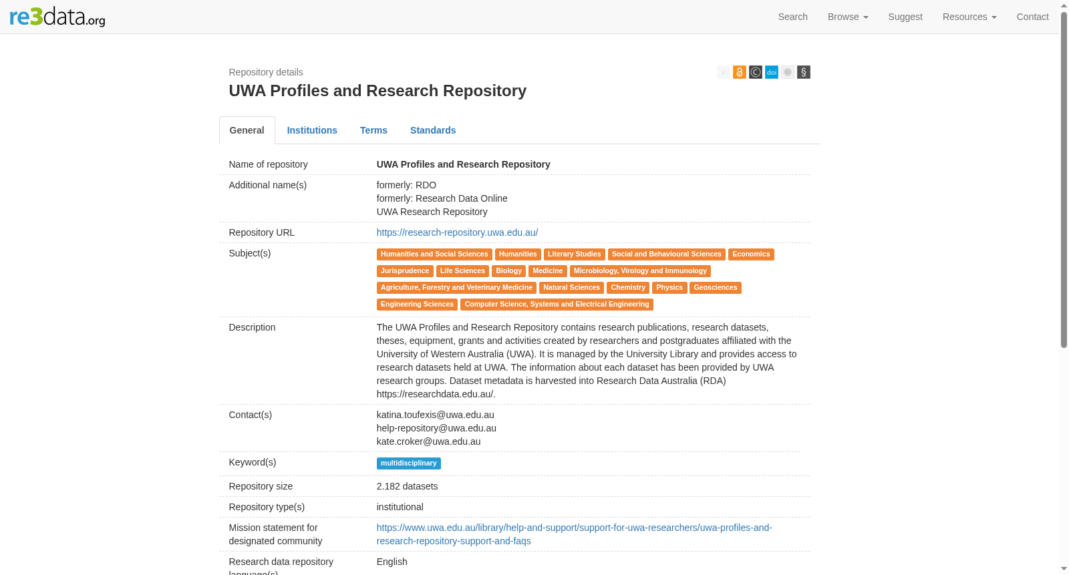Click the Medicine subject tag
This screenshot has width=1069, height=575.
[x=548, y=271]
